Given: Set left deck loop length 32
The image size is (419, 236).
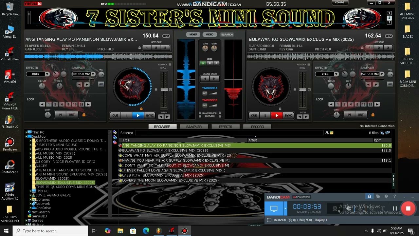Looking at the screenshot, I should [x=81, y=104].
